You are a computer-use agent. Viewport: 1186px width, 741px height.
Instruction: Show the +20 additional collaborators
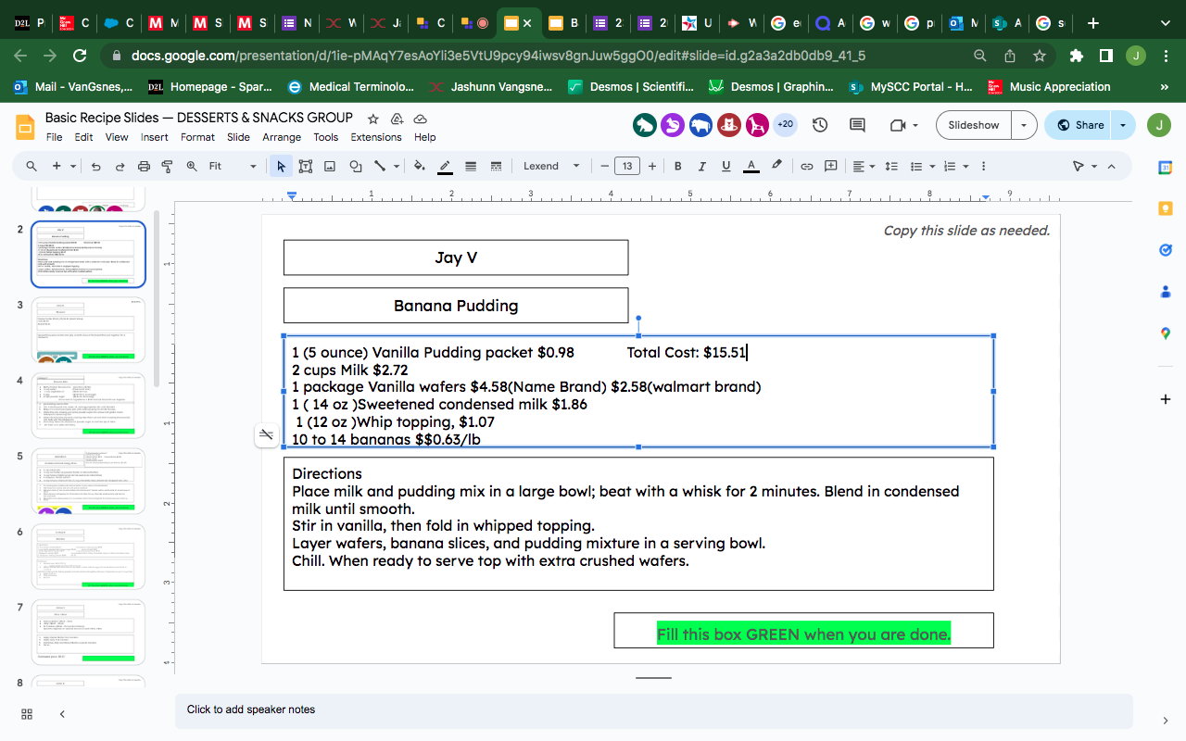click(x=785, y=124)
